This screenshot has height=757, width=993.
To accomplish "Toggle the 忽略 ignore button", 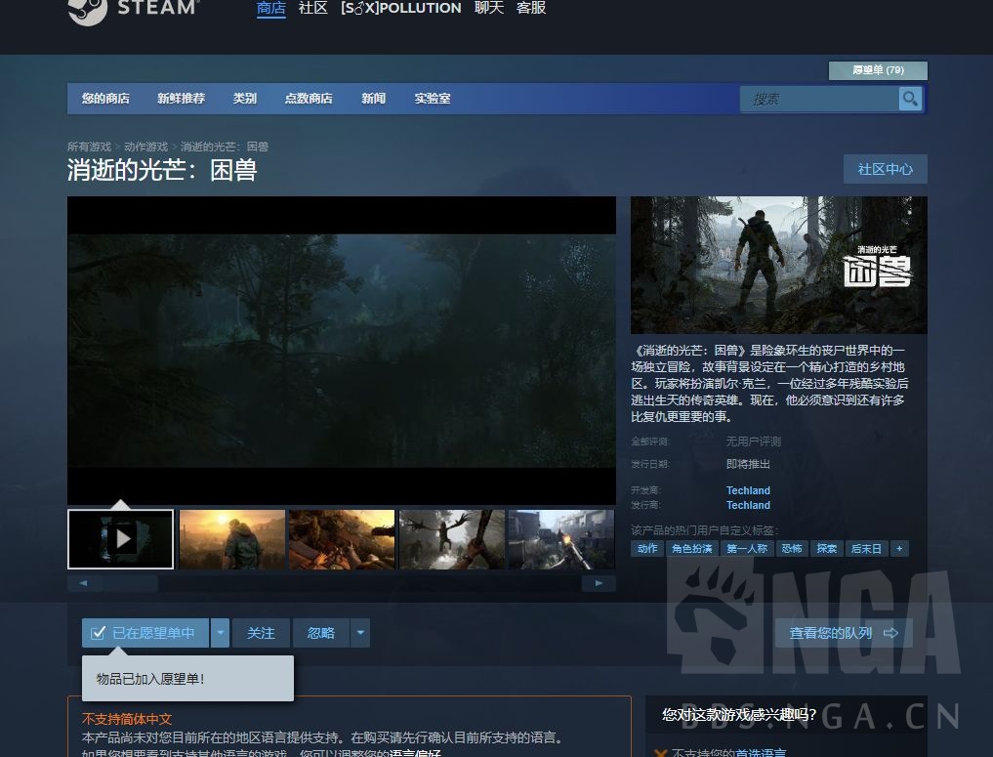I will [321, 633].
